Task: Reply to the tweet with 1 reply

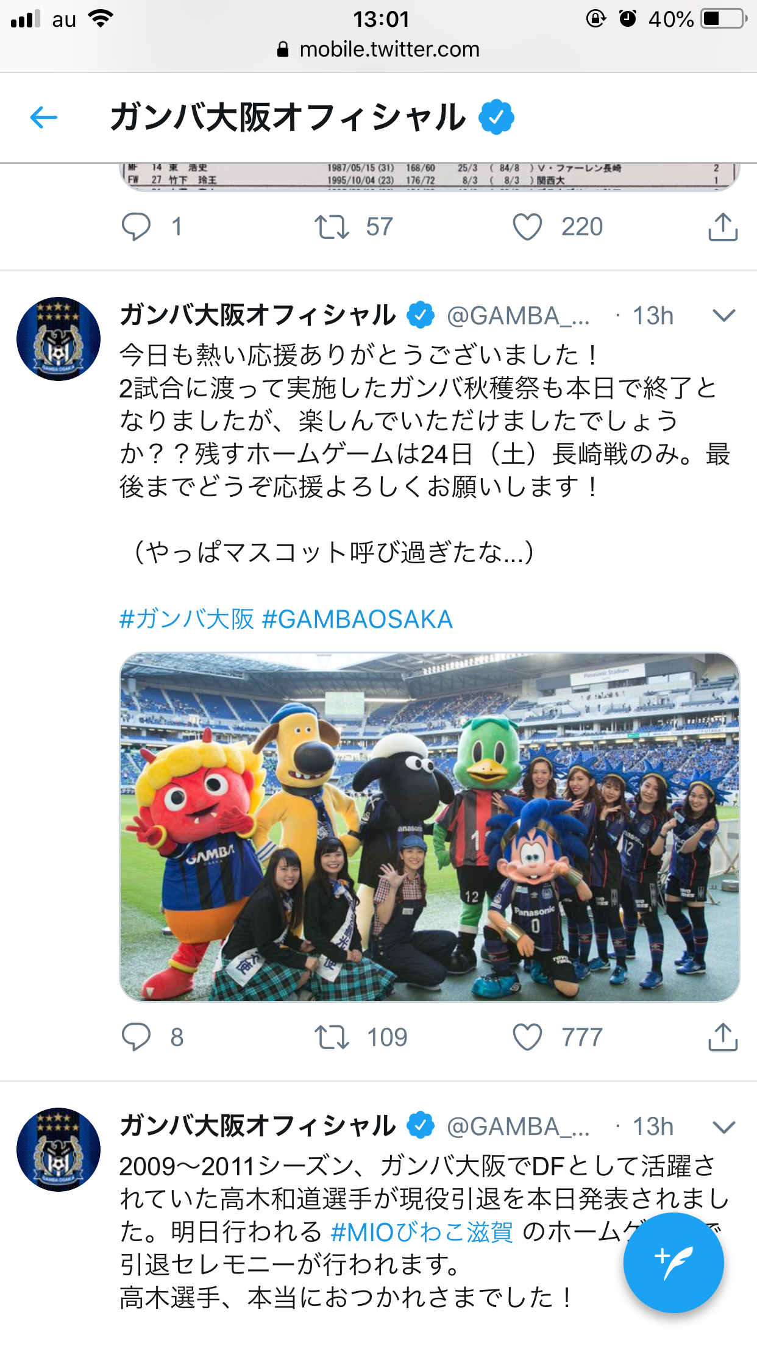Action: 136,227
